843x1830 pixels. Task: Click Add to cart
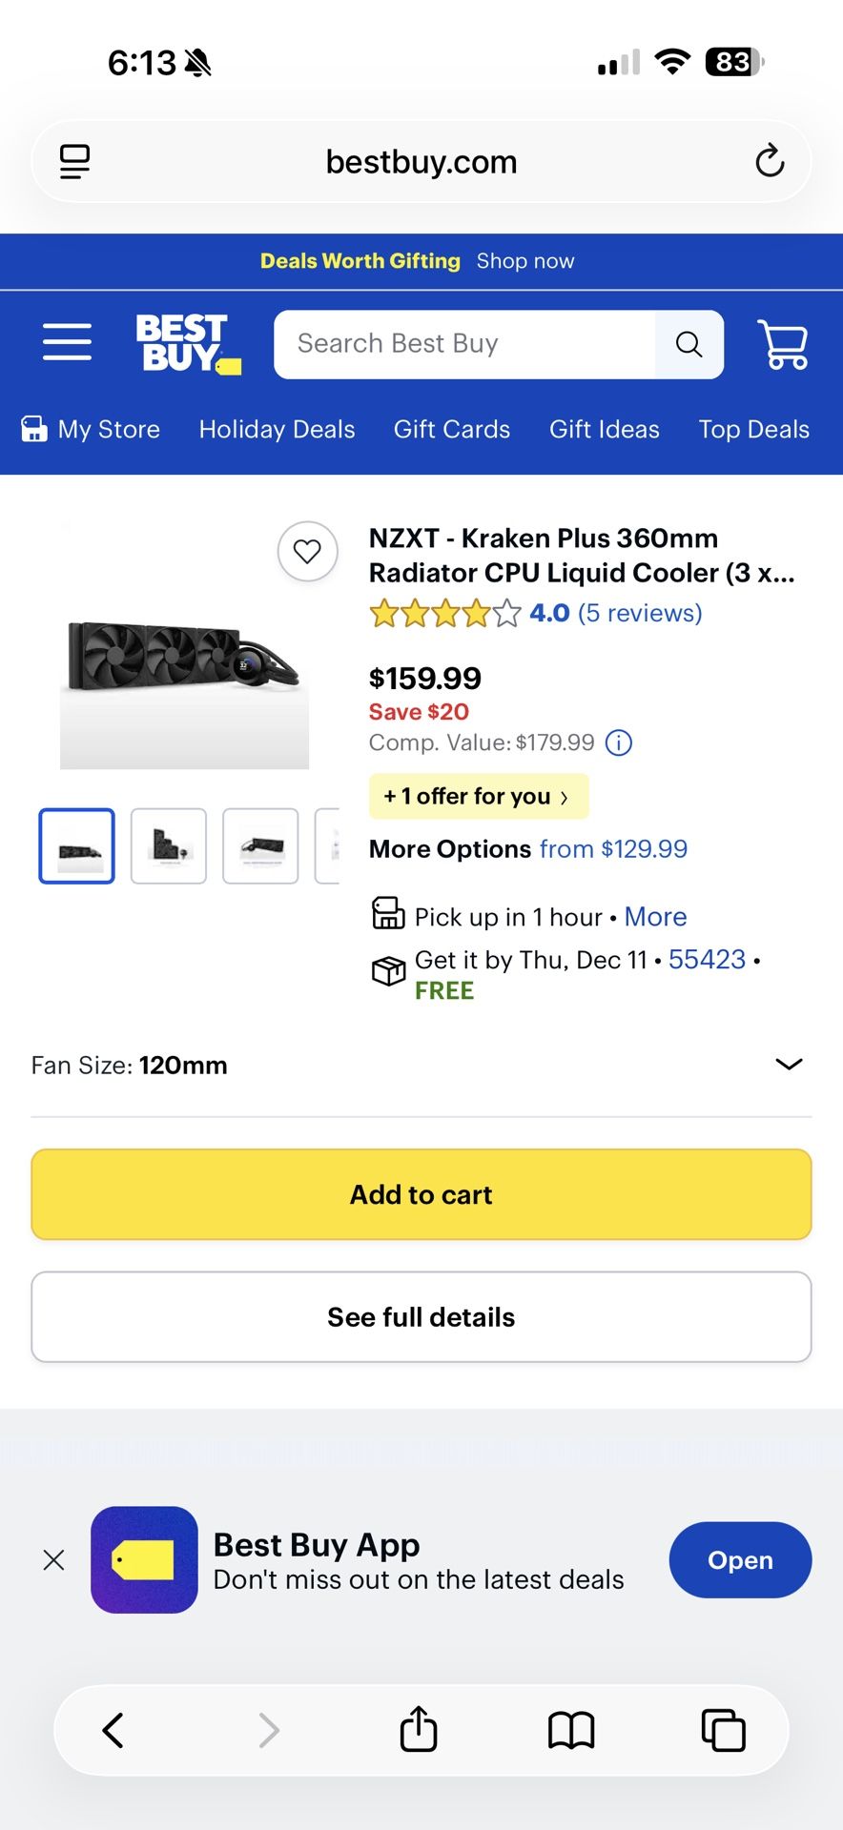[421, 1194]
